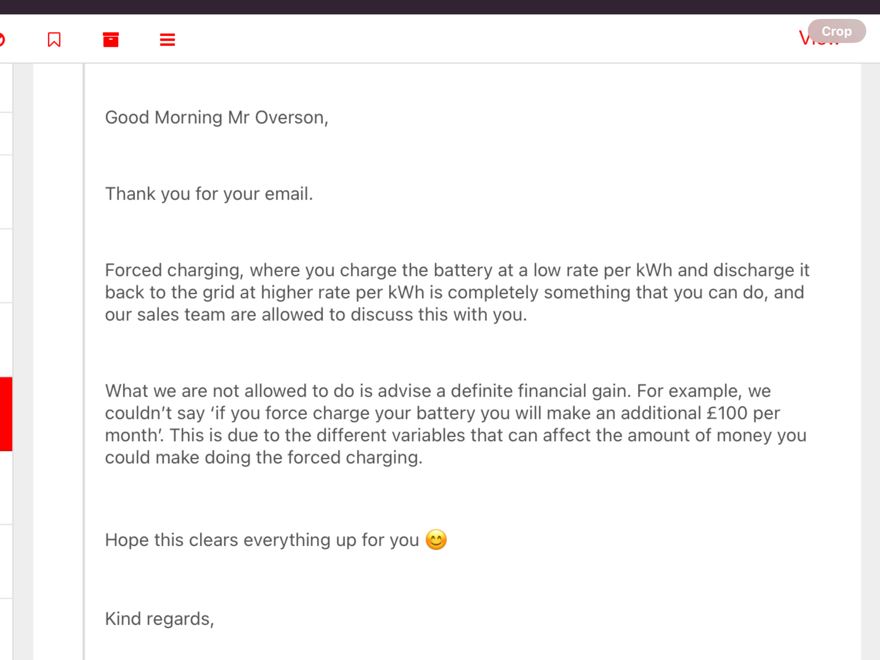Click the "Good Morning Mr Overson" greeting
Image resolution: width=880 pixels, height=660 pixels.
point(217,117)
